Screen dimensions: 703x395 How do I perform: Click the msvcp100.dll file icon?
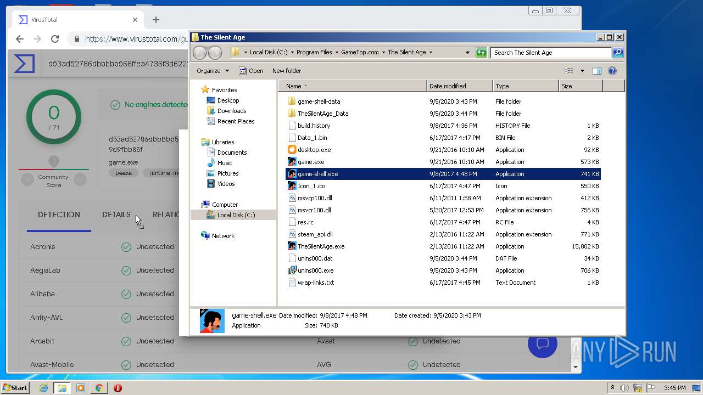[x=292, y=198]
